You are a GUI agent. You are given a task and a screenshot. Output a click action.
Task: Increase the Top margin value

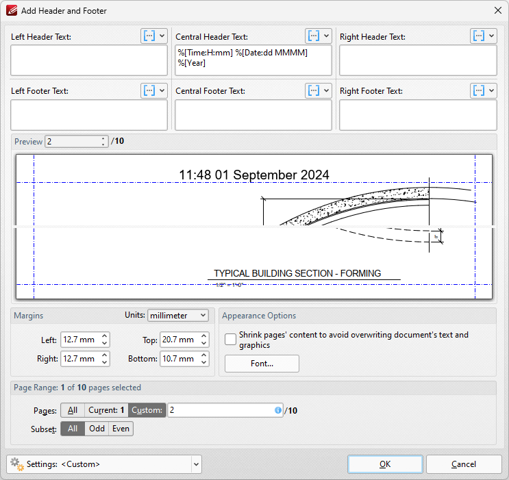pos(205,336)
